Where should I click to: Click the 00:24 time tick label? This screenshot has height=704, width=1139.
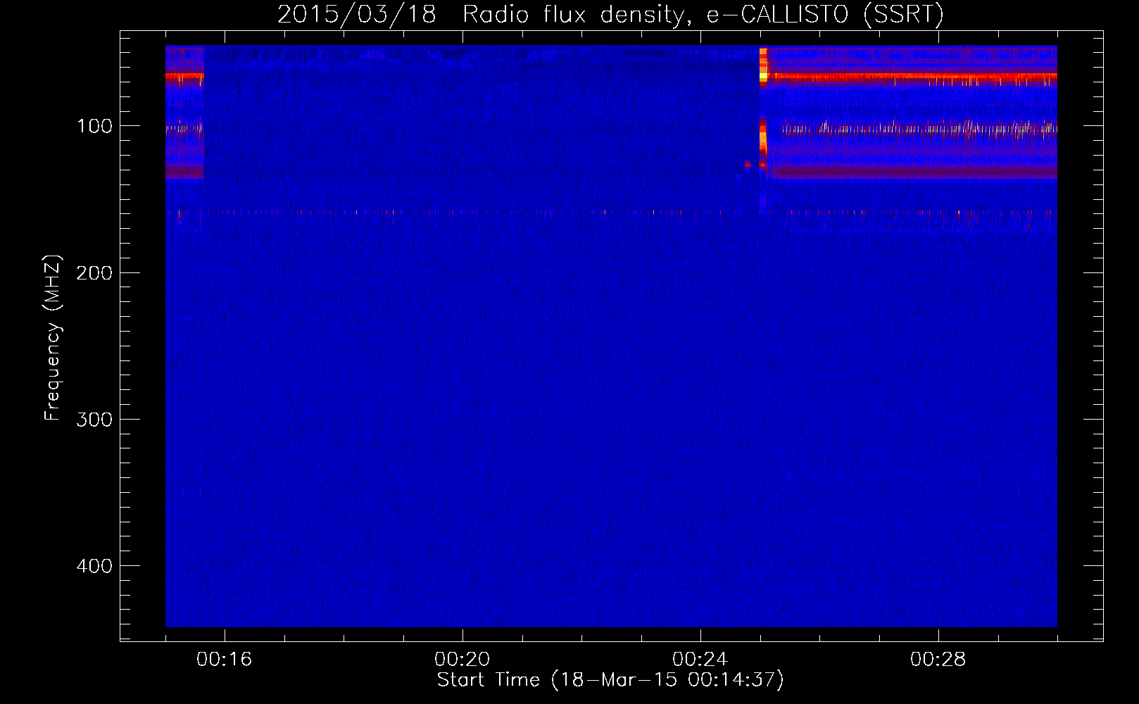click(x=700, y=659)
